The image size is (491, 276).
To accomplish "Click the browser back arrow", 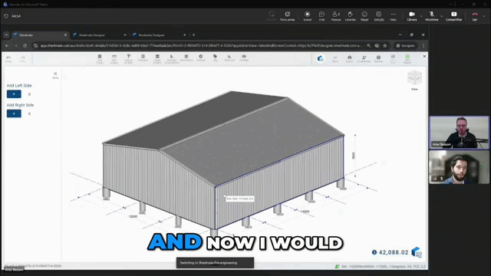I will (x=7, y=46).
